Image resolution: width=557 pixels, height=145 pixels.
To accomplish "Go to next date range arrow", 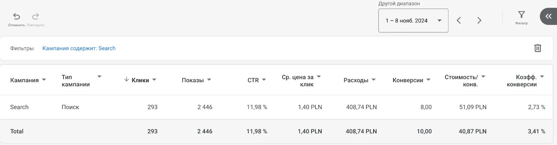I will click(479, 21).
